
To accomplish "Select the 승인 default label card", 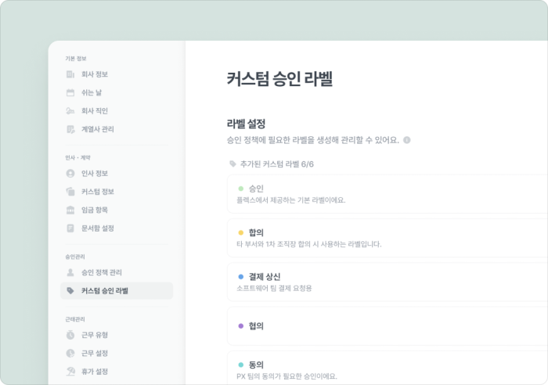I will (x=388, y=194).
